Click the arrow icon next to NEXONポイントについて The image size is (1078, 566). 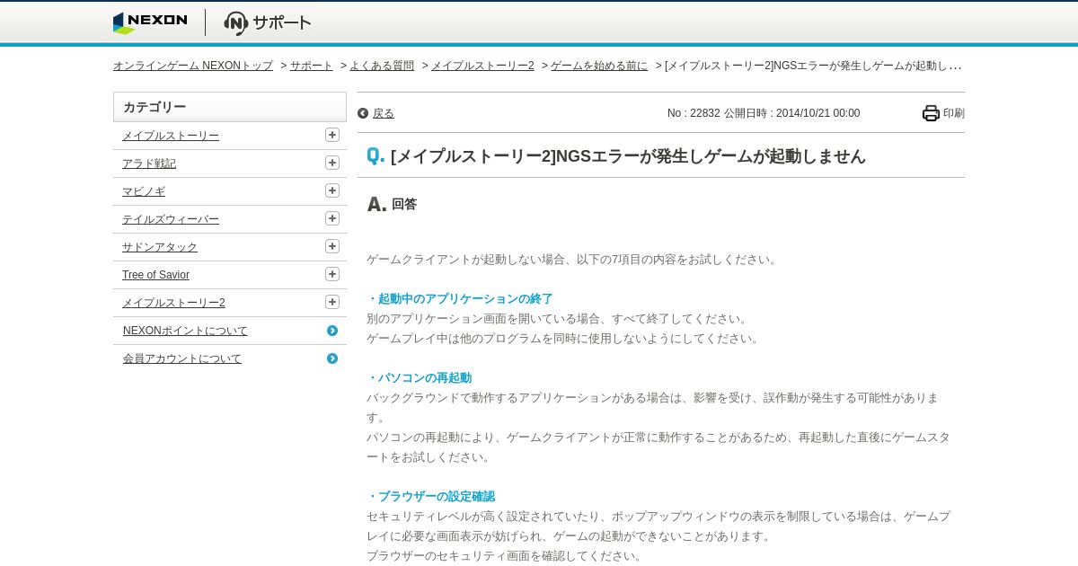[x=332, y=331]
